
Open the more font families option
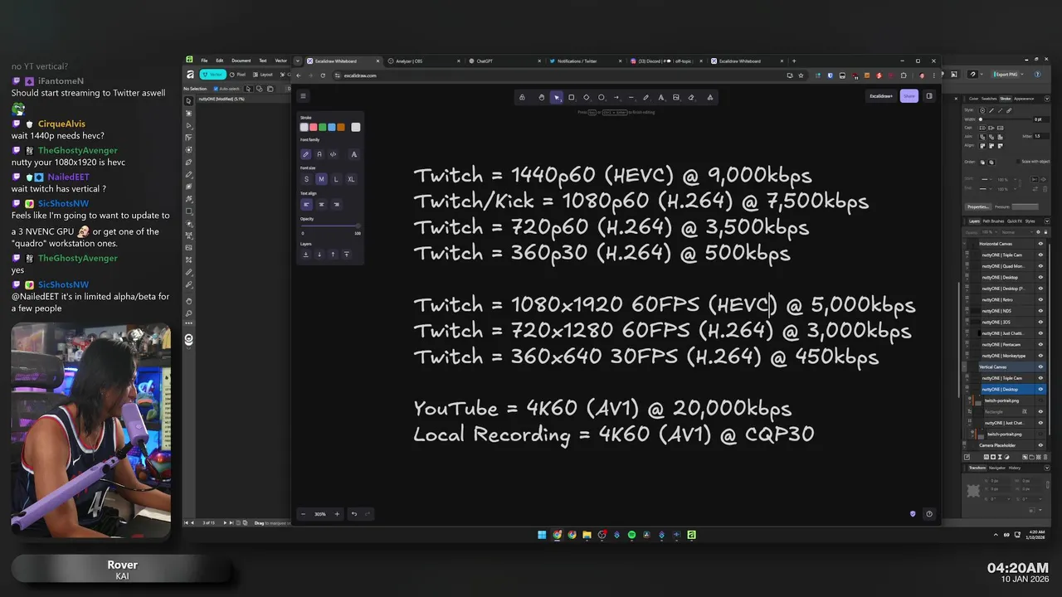pos(354,154)
